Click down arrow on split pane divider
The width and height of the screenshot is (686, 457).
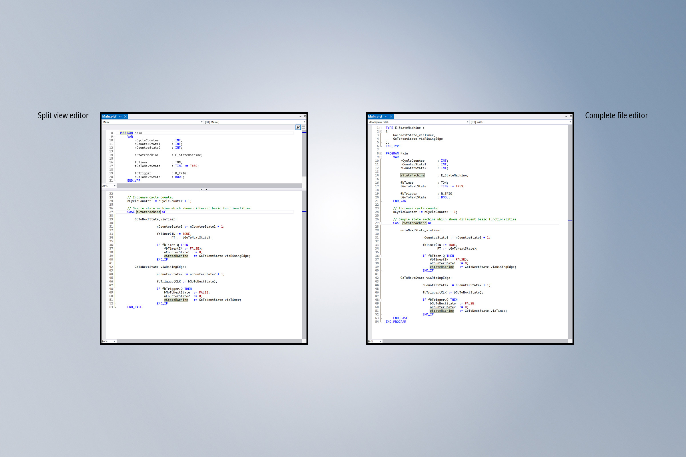206,190
